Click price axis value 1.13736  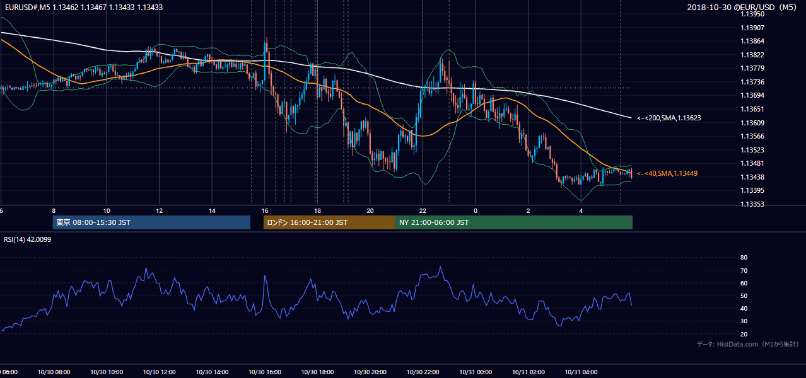tap(752, 82)
